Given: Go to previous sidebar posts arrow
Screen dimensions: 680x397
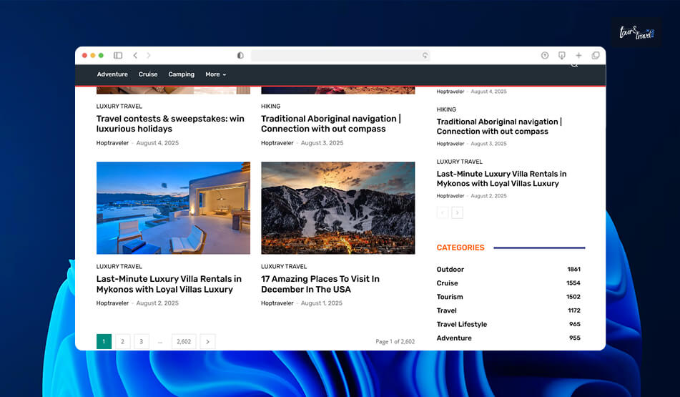Looking at the screenshot, I should [x=443, y=212].
